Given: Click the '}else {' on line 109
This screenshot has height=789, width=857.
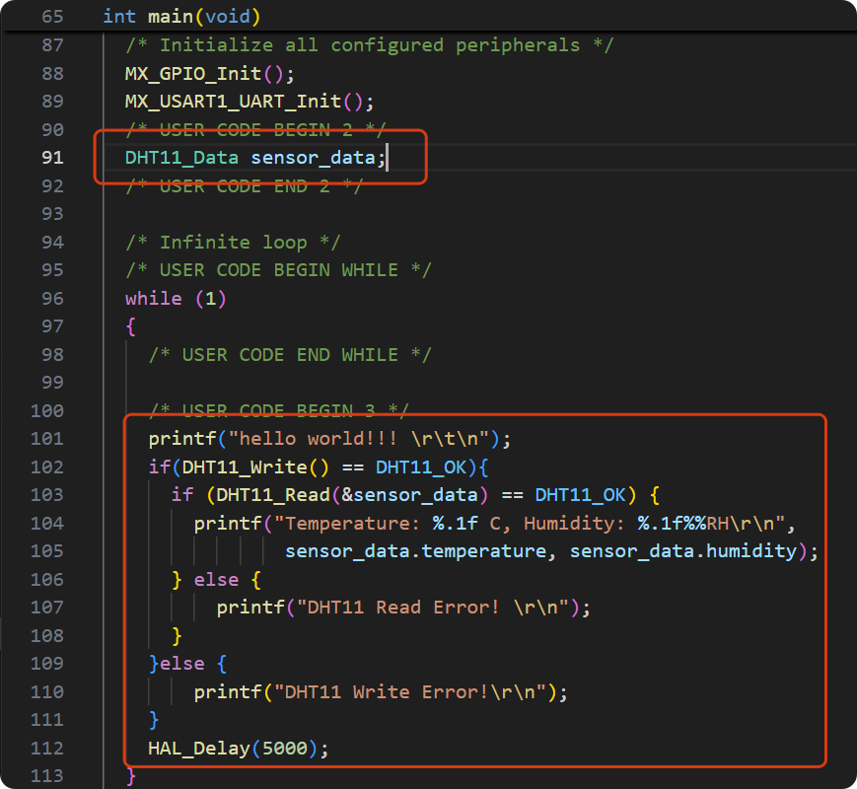Looking at the screenshot, I should point(187,664).
